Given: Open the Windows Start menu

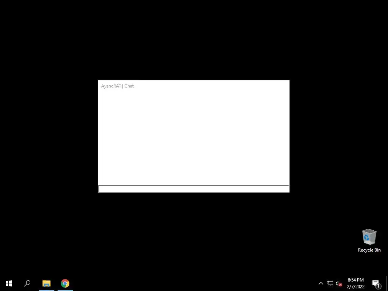Looking at the screenshot, I should click(x=9, y=283).
